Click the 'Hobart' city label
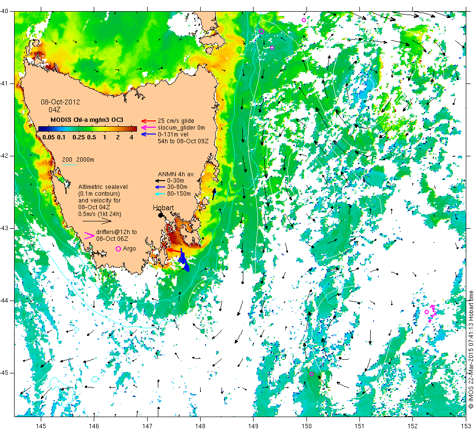 tap(163, 208)
